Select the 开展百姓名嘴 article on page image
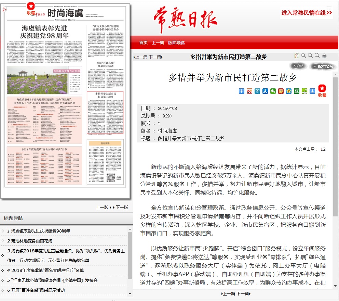Viewport: 339px width, 301px height. click(x=106, y=75)
